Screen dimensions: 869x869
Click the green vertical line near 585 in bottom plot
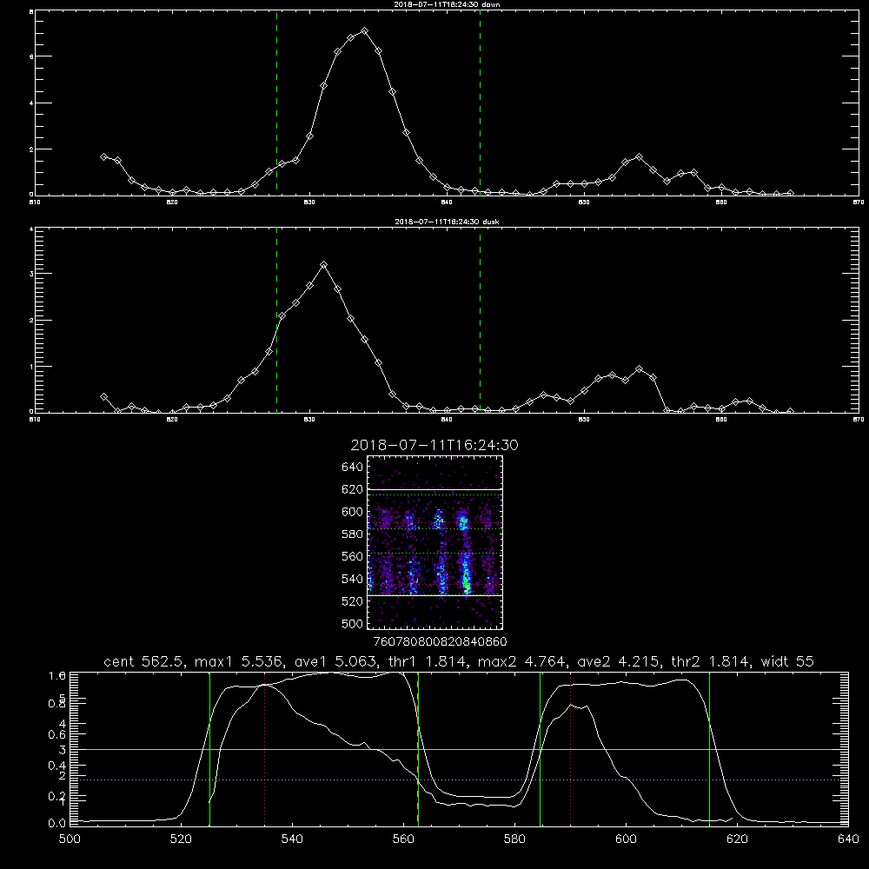tap(540, 748)
